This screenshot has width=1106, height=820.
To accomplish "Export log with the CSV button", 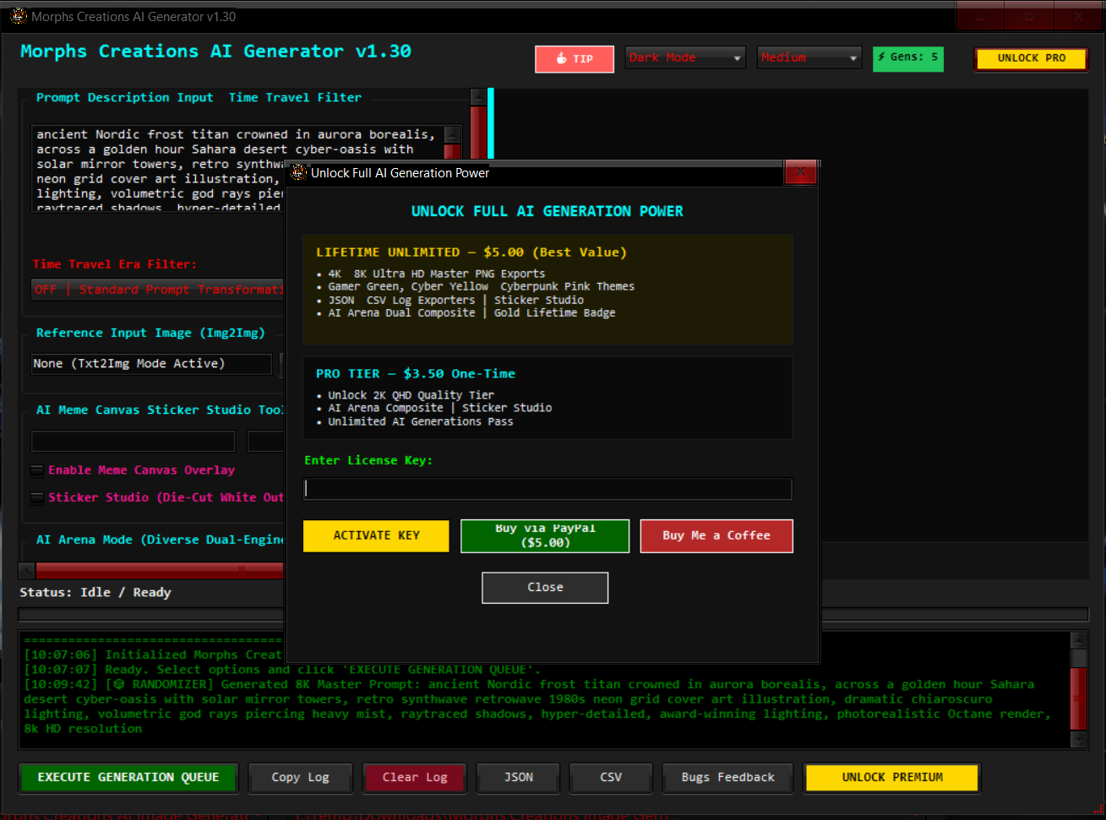I will click(x=611, y=778).
